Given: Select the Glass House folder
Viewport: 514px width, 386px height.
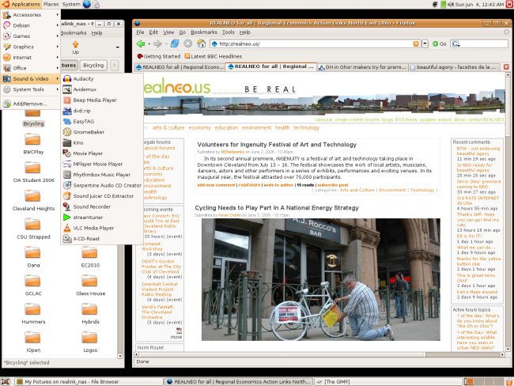Looking at the screenshot, I should 90,285.
